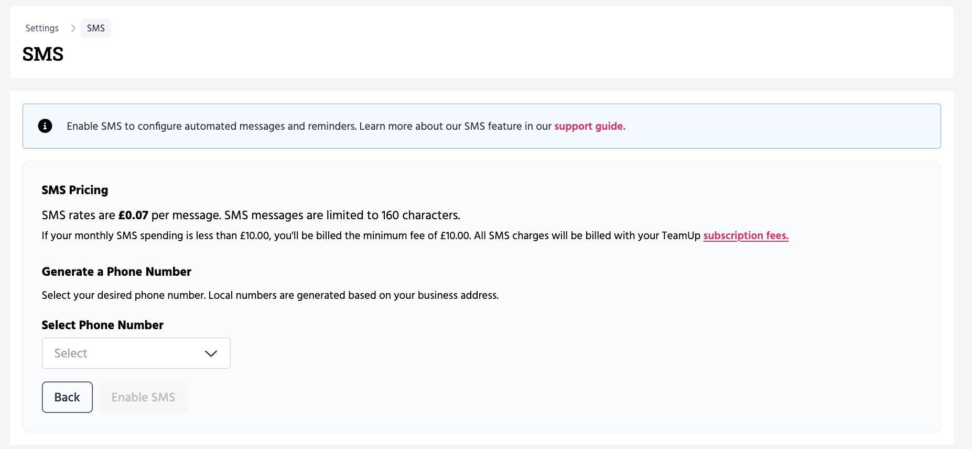Click the 'Enable SMS to configure' banner message
Viewport: 972px width, 449px height.
[x=309, y=126]
